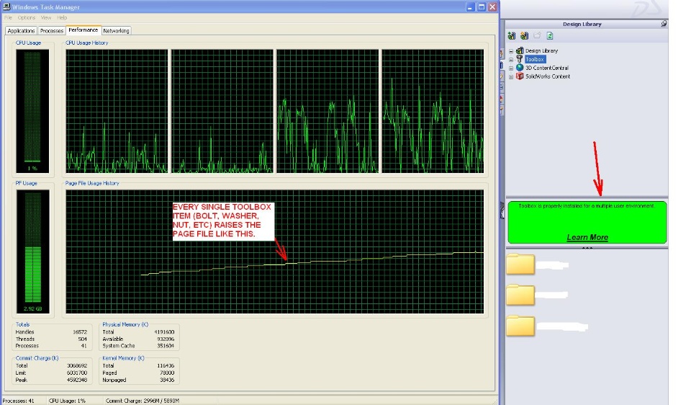691x405 pixels.
Task: Click the CPU Usage gauge showing 1 %
Action: [x=32, y=111]
